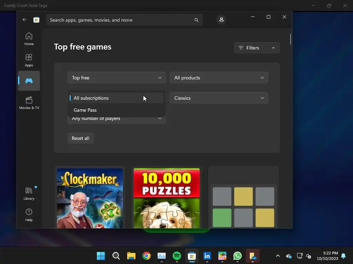Select the Gaming controller sidebar icon

pyautogui.click(x=29, y=81)
